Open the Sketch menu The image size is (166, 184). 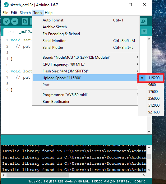pyautogui.click(x=25, y=13)
